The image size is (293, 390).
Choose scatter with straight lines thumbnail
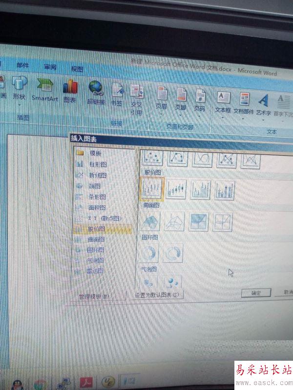pyautogui.click(x=251, y=161)
